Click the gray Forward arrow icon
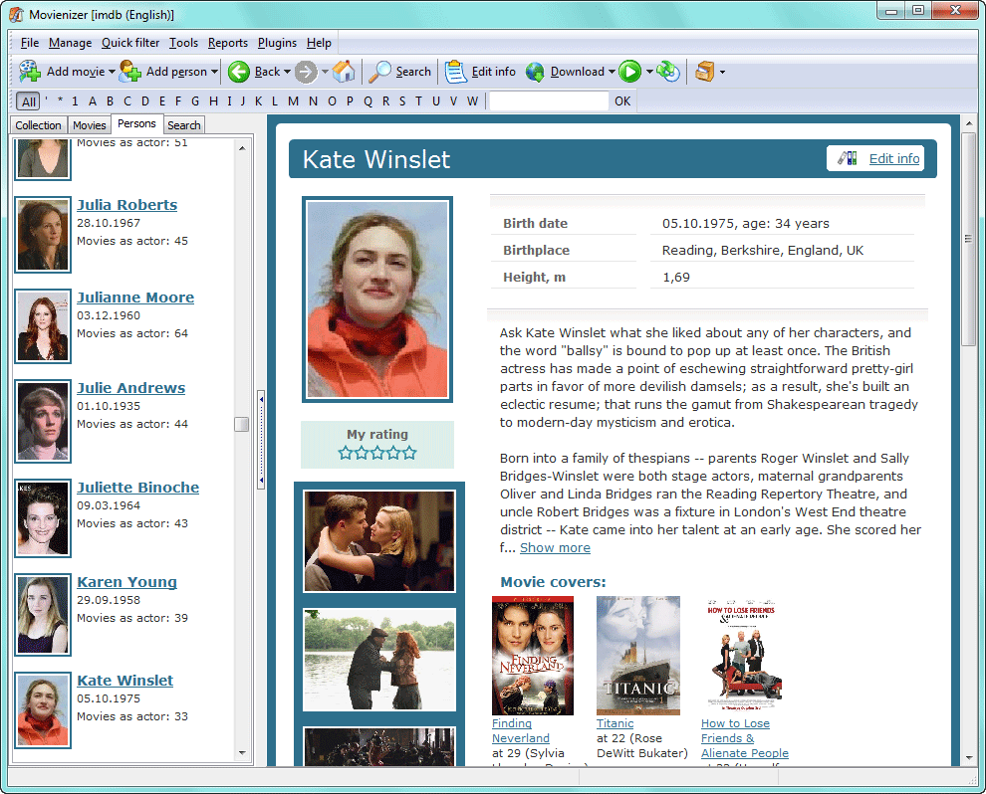The height and width of the screenshot is (794, 986). [x=306, y=72]
